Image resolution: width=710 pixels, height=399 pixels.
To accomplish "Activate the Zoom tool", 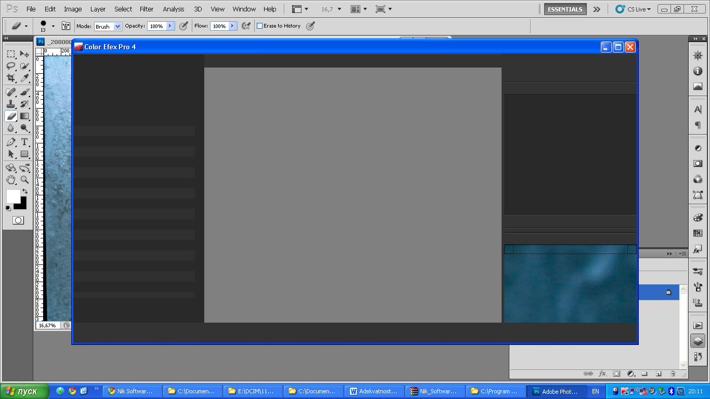I will tap(24, 180).
